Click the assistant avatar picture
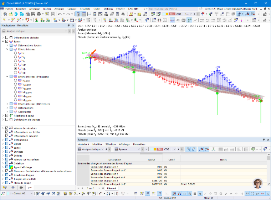This screenshot has height=200, width=271. point(258,183)
